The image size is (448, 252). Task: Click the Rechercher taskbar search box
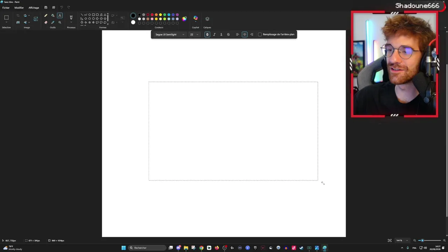(x=147, y=248)
